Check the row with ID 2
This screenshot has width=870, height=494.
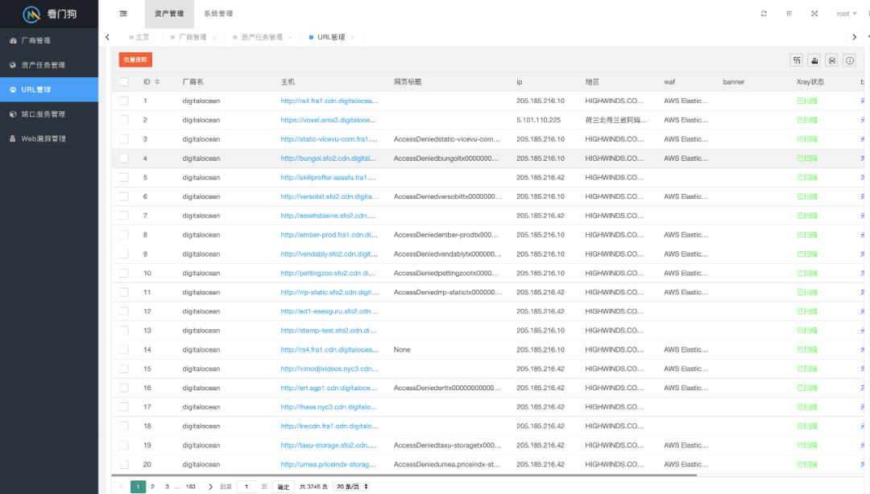pyautogui.click(x=124, y=121)
